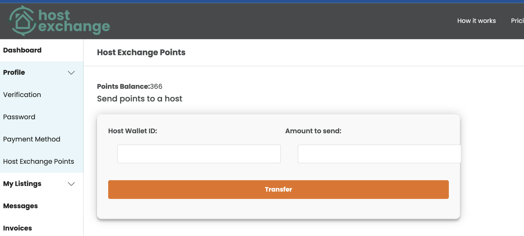Click the Host Exchange Points page heading
The width and height of the screenshot is (524, 236).
pos(141,52)
